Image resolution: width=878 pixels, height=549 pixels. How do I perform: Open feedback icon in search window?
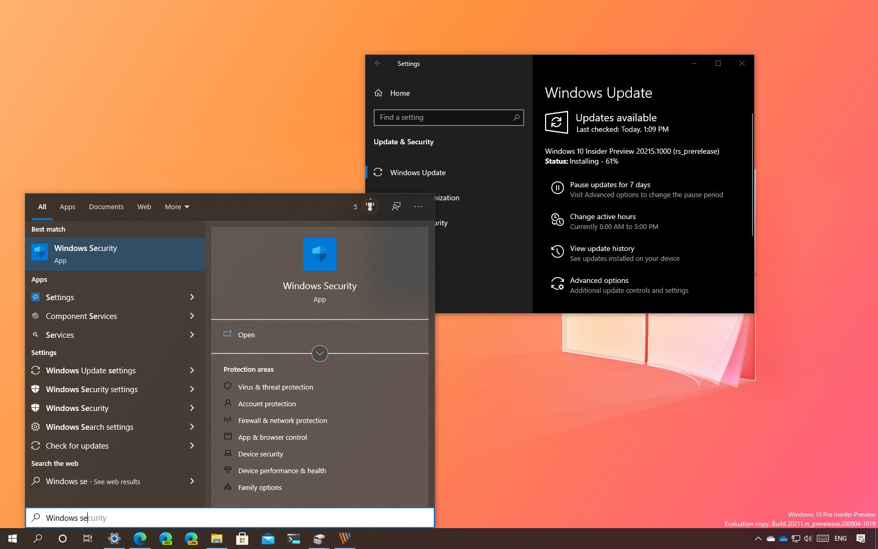point(396,207)
